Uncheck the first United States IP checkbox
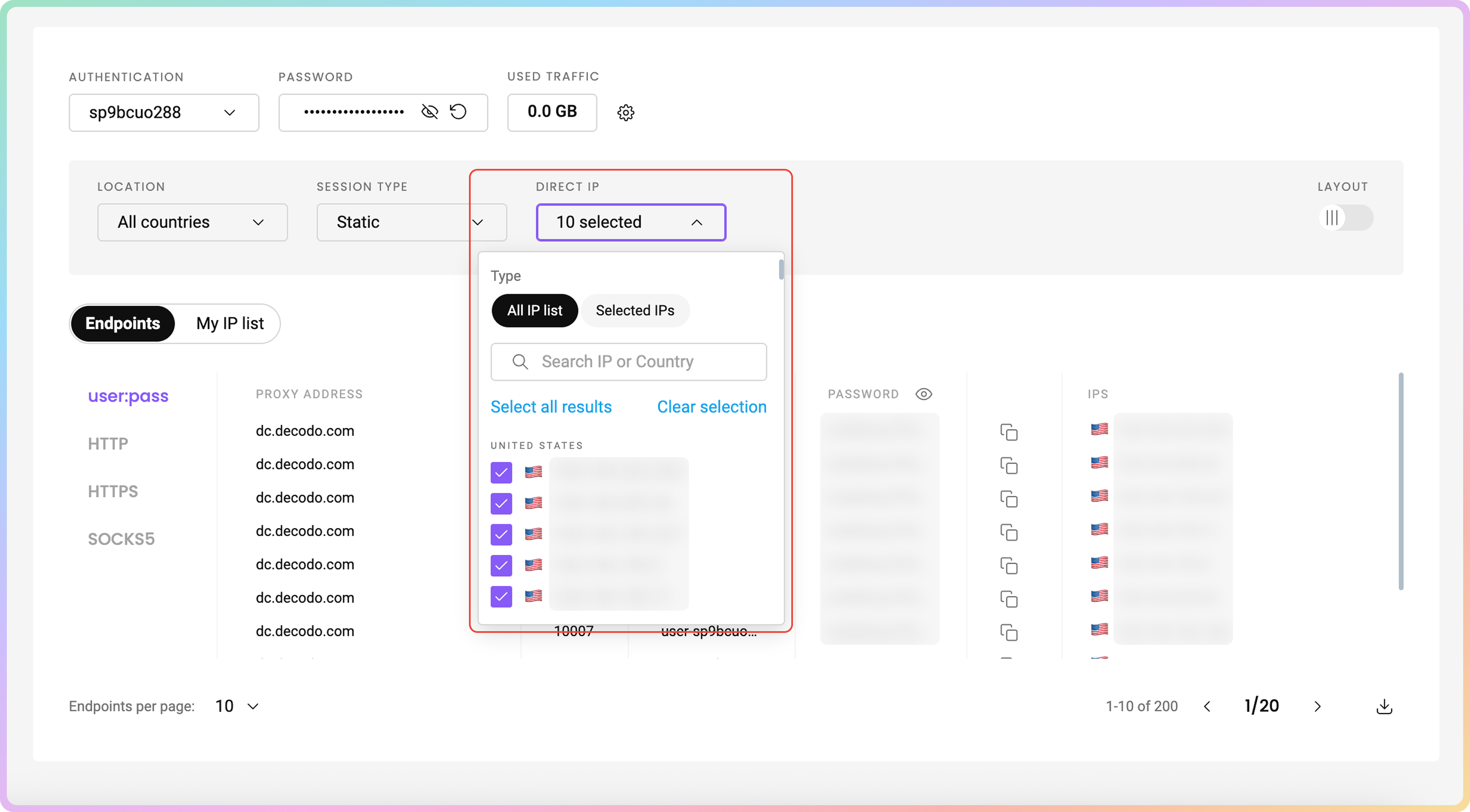The width and height of the screenshot is (1470, 812). coord(501,472)
